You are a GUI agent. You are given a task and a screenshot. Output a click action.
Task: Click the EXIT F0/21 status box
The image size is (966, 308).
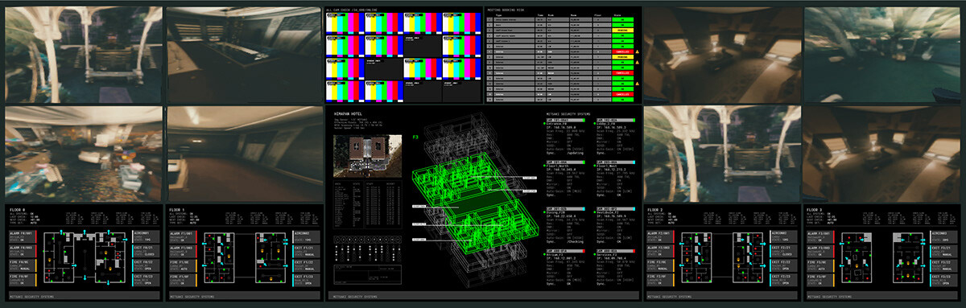click(x=145, y=249)
